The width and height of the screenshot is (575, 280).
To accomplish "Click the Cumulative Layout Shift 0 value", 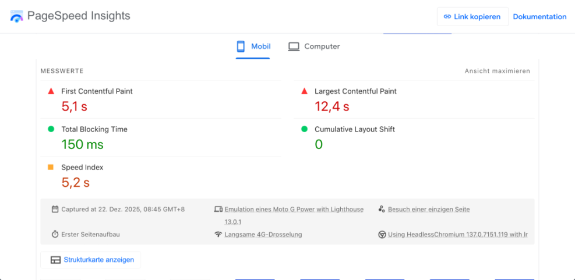I will 319,144.
